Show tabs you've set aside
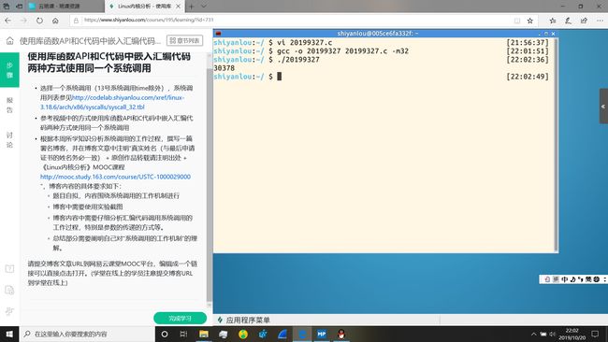 (7, 7)
